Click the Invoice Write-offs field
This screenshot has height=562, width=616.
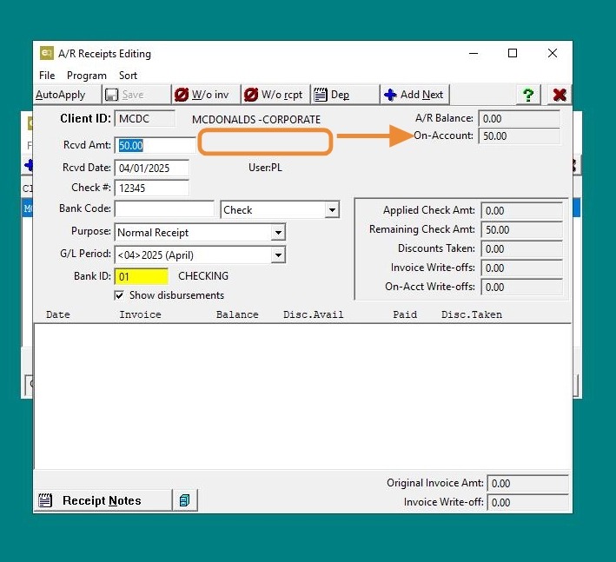point(521,268)
